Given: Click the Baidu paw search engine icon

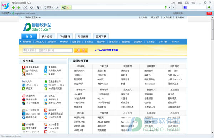Looking at the screenshot, I should (185, 7).
